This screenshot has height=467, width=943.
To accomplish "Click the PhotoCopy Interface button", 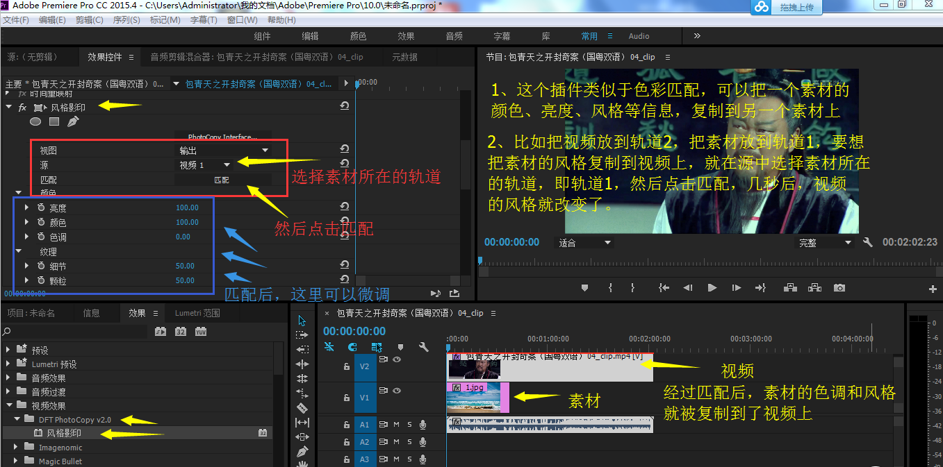I will [x=222, y=137].
